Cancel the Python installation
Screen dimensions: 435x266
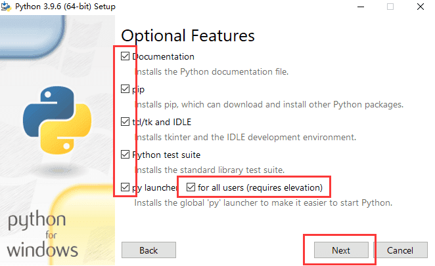point(400,250)
